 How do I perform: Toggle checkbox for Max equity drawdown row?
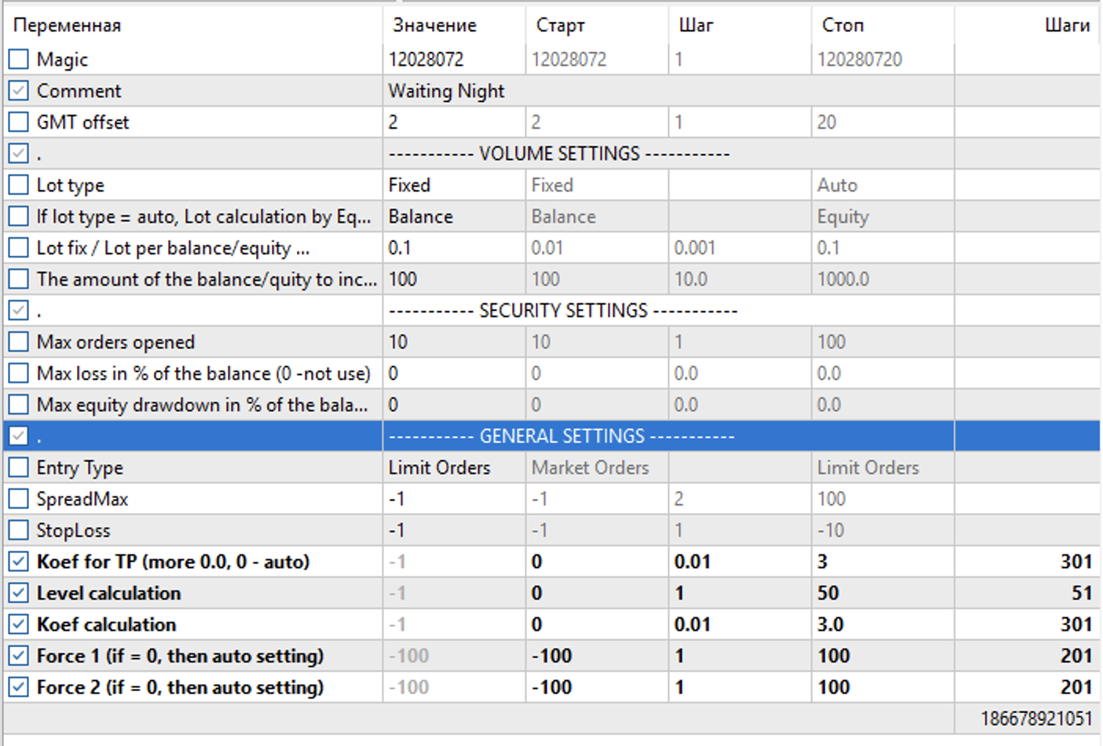[19, 404]
